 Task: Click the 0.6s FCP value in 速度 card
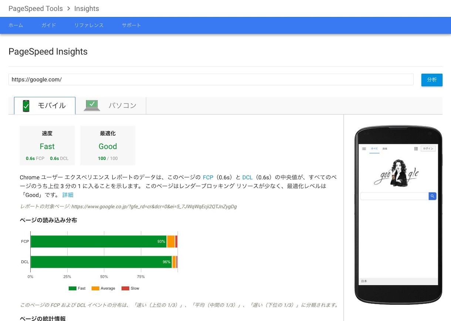[35, 158]
